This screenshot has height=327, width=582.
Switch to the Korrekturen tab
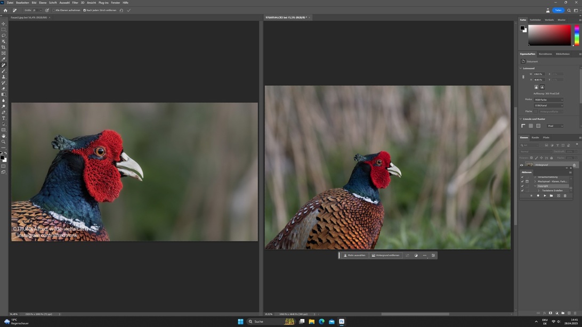(x=545, y=54)
